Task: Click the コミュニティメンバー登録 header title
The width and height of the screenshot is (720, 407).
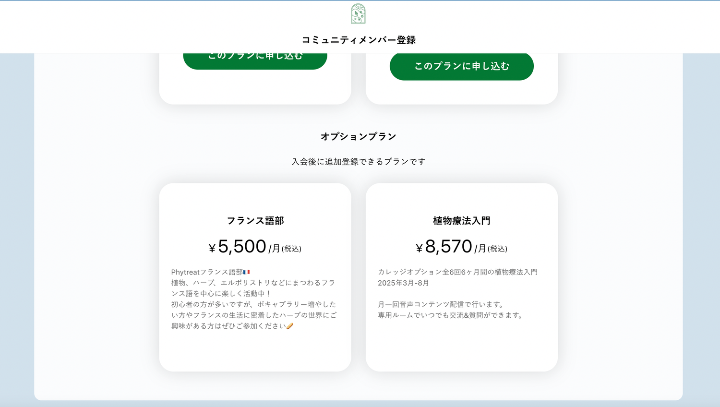Action: click(x=359, y=40)
